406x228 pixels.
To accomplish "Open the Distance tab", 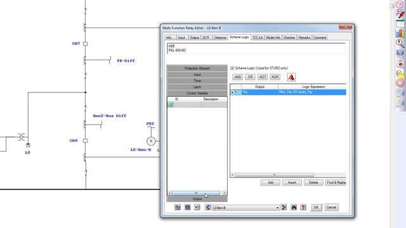I will (x=220, y=37).
